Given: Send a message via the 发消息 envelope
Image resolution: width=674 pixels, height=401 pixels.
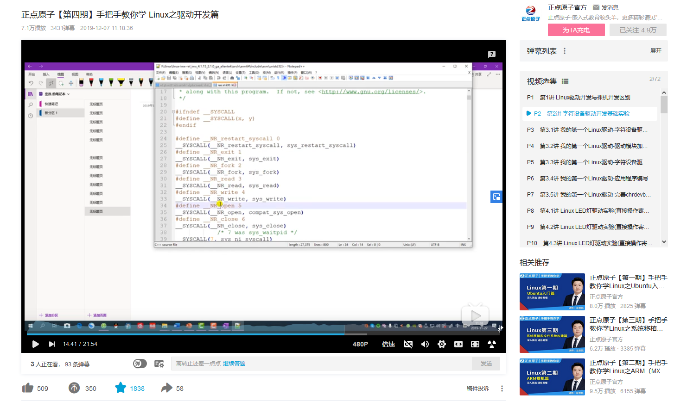Looking at the screenshot, I should [605, 7].
